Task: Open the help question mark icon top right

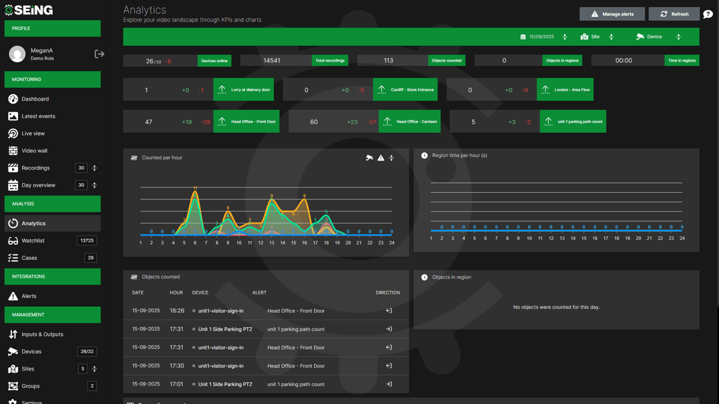Action: pyautogui.click(x=708, y=13)
